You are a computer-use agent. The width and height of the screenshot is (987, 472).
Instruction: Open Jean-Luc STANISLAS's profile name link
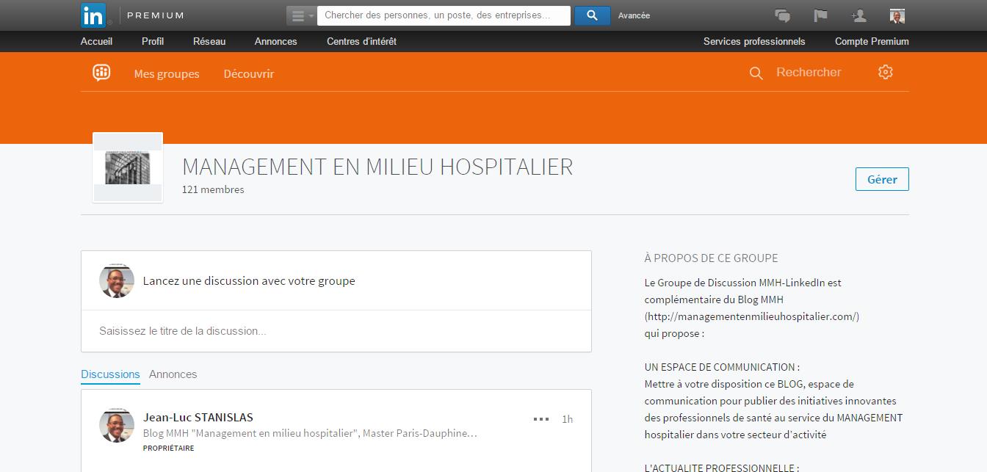(x=198, y=418)
